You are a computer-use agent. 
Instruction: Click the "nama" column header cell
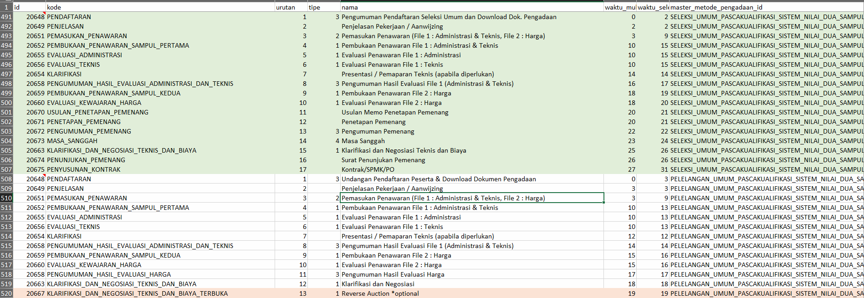click(x=471, y=7)
